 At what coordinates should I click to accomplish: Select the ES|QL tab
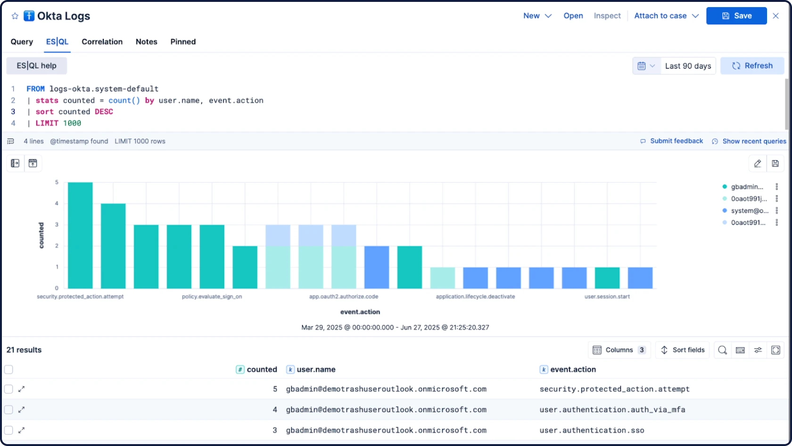click(x=57, y=41)
